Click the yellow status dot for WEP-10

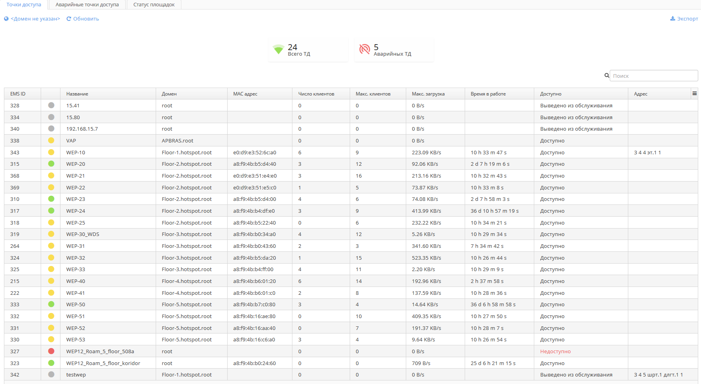tap(51, 152)
